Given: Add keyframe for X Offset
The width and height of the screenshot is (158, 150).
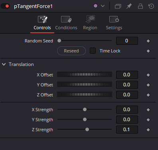Looking at the screenshot, I should [148, 75].
